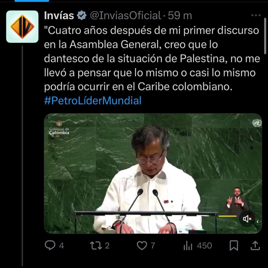This screenshot has width=268, height=268.
Task: Open the @InviasOficial handle link
Action: 125,15
